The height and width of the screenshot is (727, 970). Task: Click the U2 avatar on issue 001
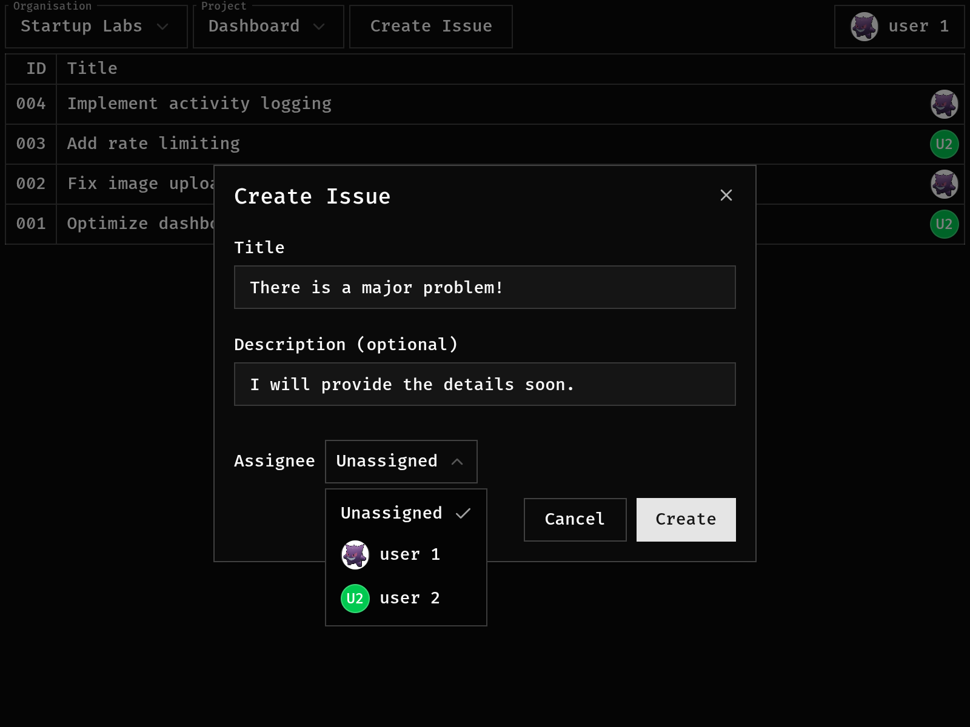tap(944, 224)
